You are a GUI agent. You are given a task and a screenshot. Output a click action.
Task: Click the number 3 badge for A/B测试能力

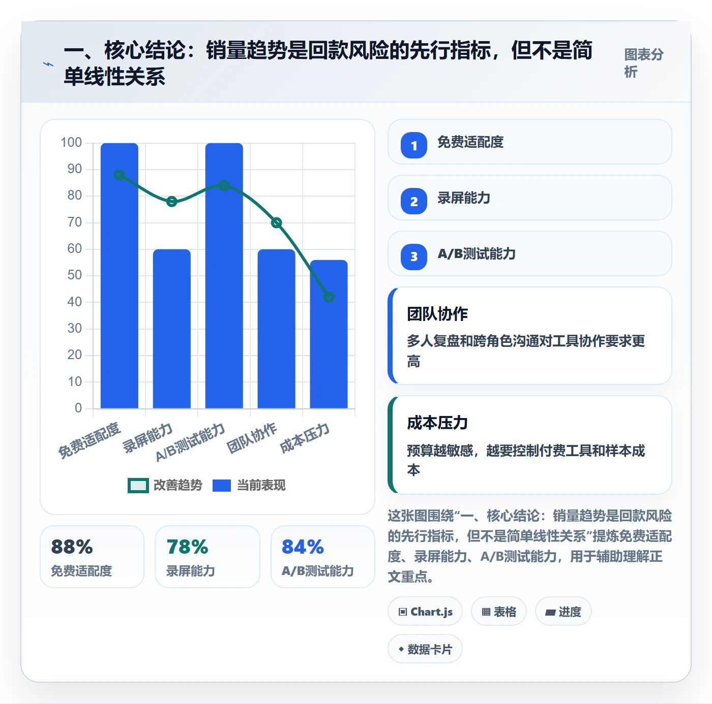coord(414,257)
